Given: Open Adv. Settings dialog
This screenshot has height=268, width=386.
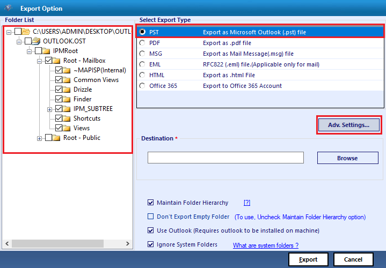Looking at the screenshot, I should click(349, 125).
